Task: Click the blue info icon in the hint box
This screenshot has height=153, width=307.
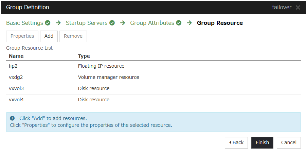Action: coord(13,118)
